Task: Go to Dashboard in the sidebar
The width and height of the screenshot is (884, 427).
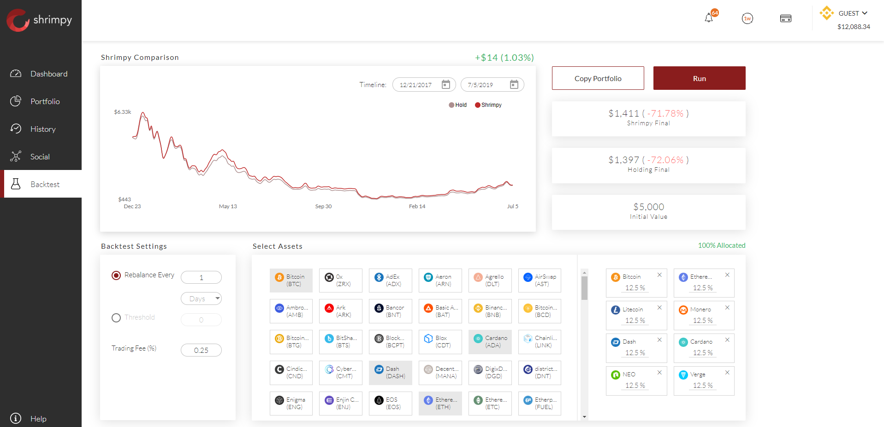Action: [41, 74]
